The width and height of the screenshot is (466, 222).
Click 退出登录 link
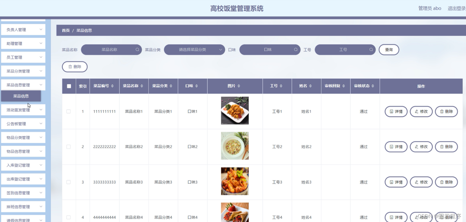(x=456, y=8)
